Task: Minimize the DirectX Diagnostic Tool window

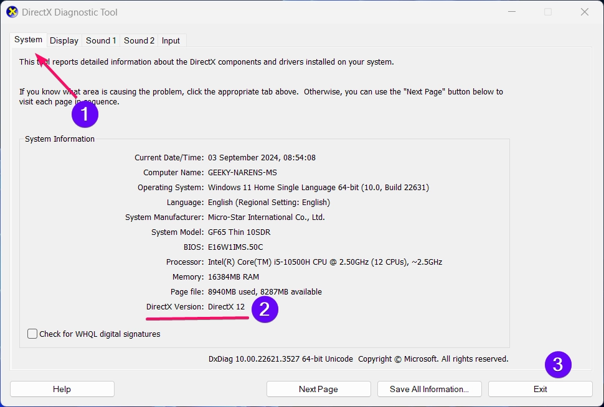Action: point(512,12)
